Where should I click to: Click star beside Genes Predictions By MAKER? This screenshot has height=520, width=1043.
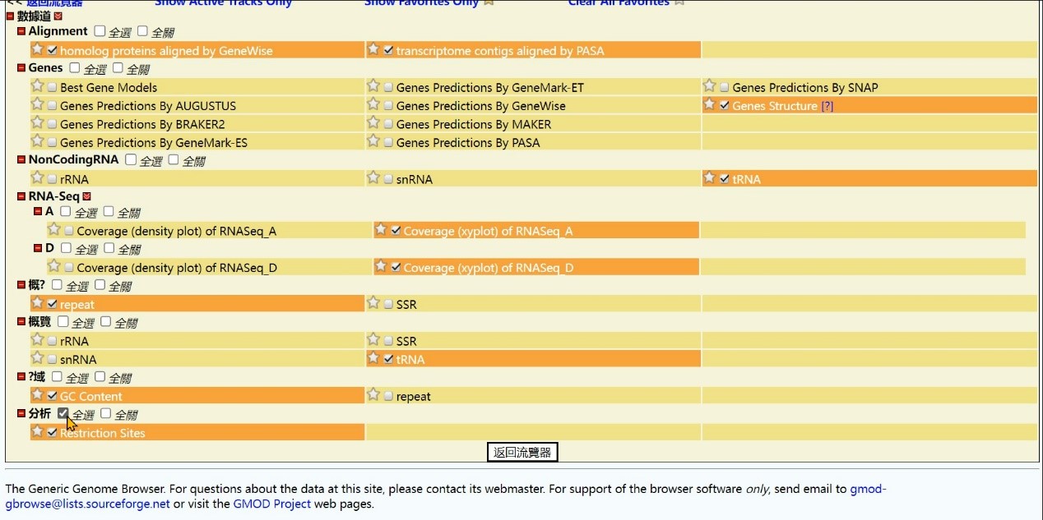click(373, 123)
